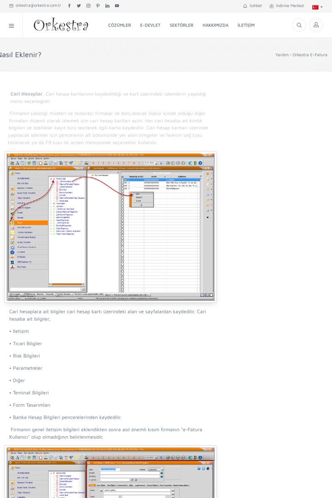Visit the YouTube channel icon
Screen dimensions: 332x498
[117, 6]
